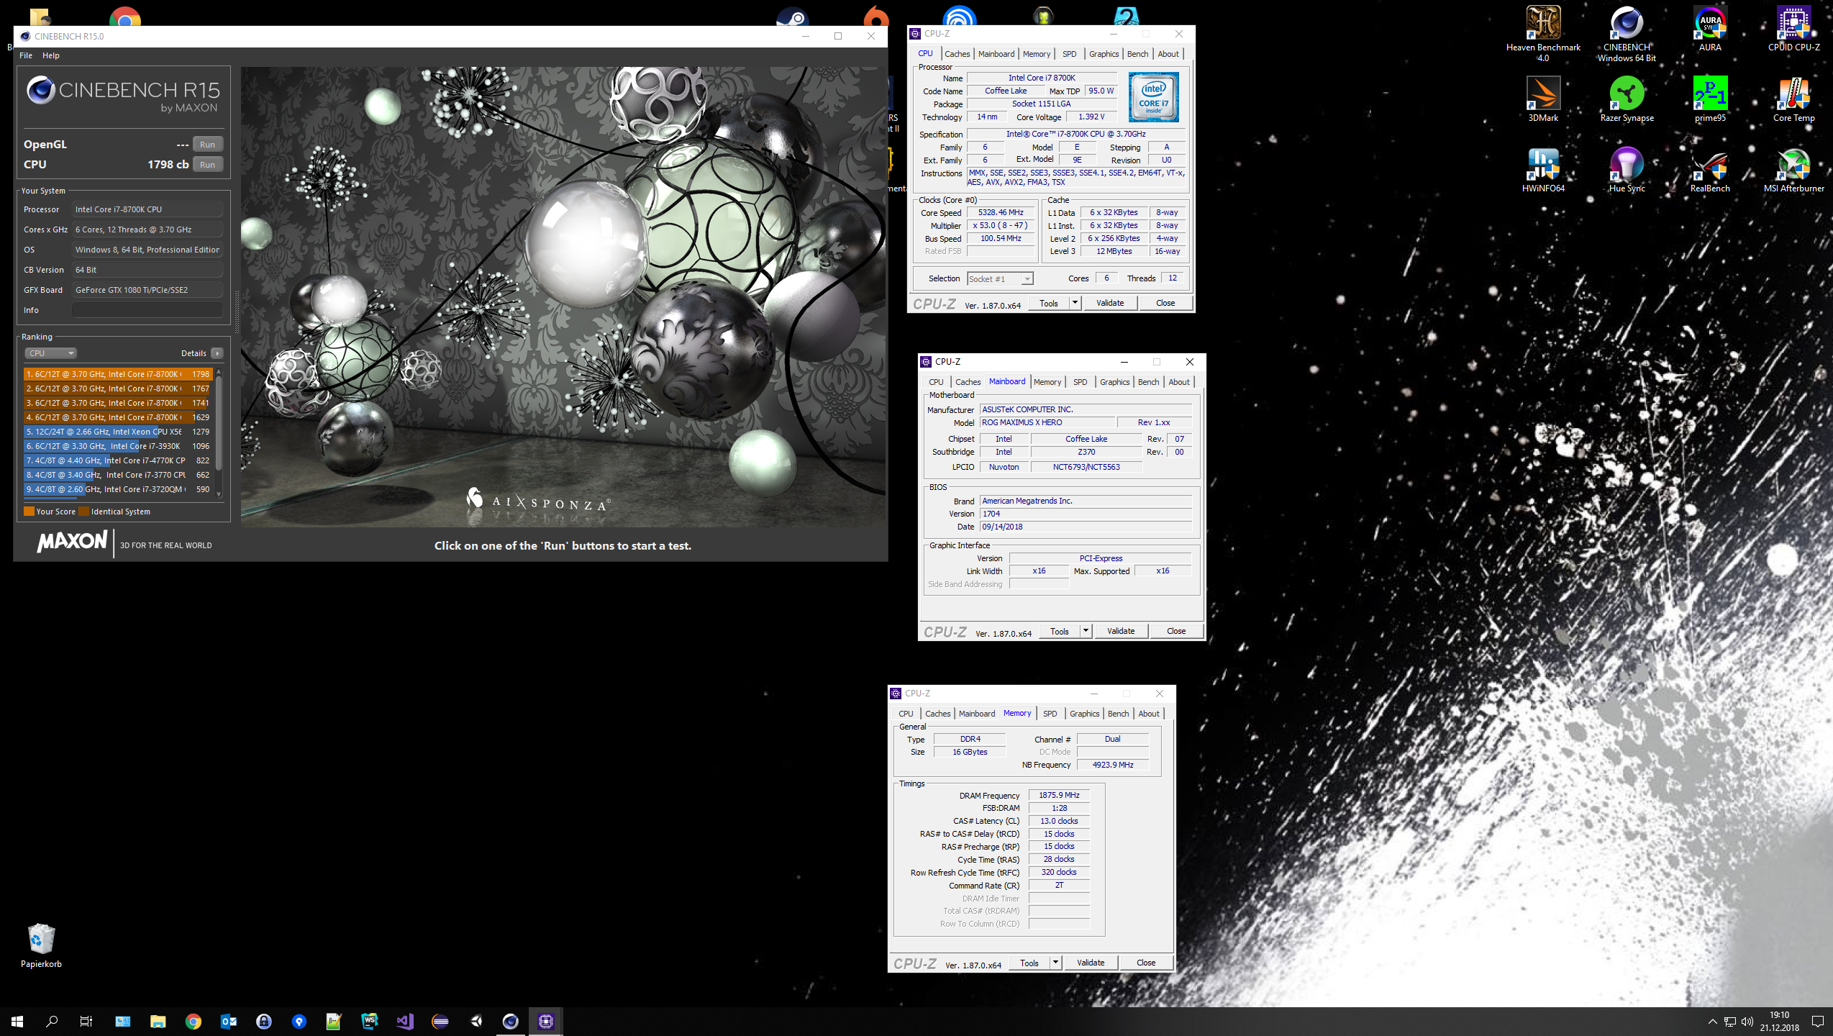Click the Close button in the Mainboard CPU-Z window
This screenshot has width=1833, height=1036.
[x=1176, y=631]
